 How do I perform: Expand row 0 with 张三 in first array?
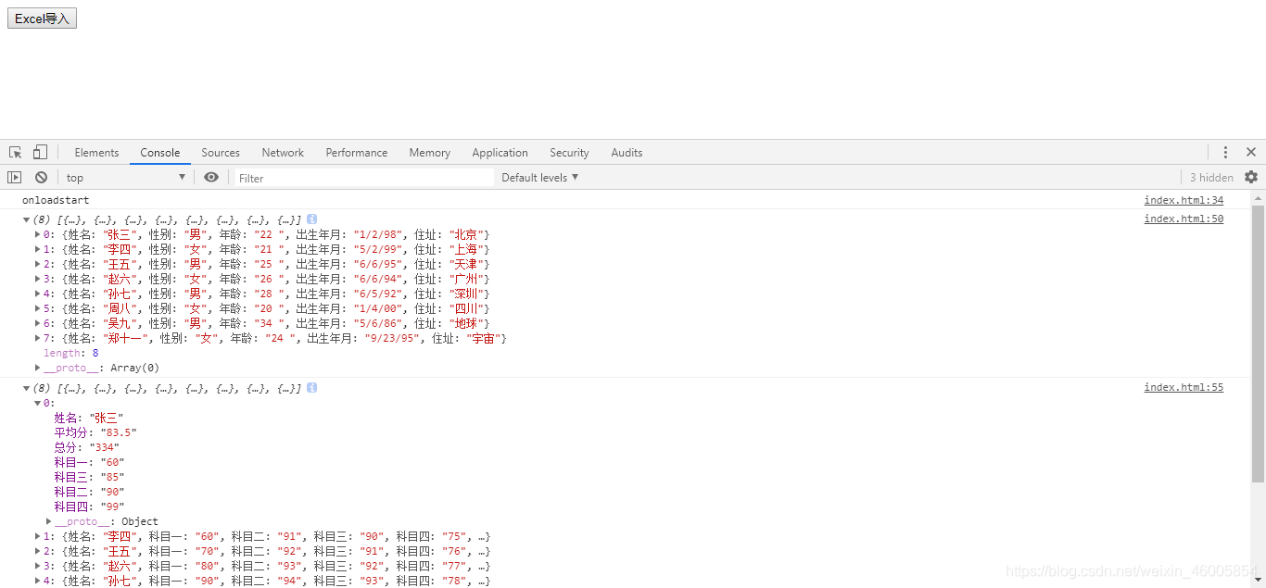38,234
